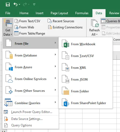The width and height of the screenshot is (120, 132).
Task: Open Customize Quick Access Toolbar dropdown
Action: 34,4
